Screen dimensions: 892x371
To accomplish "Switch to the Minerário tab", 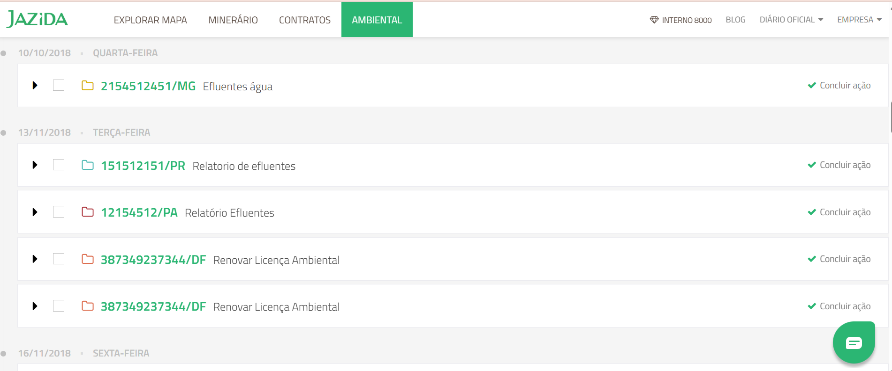I will 233,20.
